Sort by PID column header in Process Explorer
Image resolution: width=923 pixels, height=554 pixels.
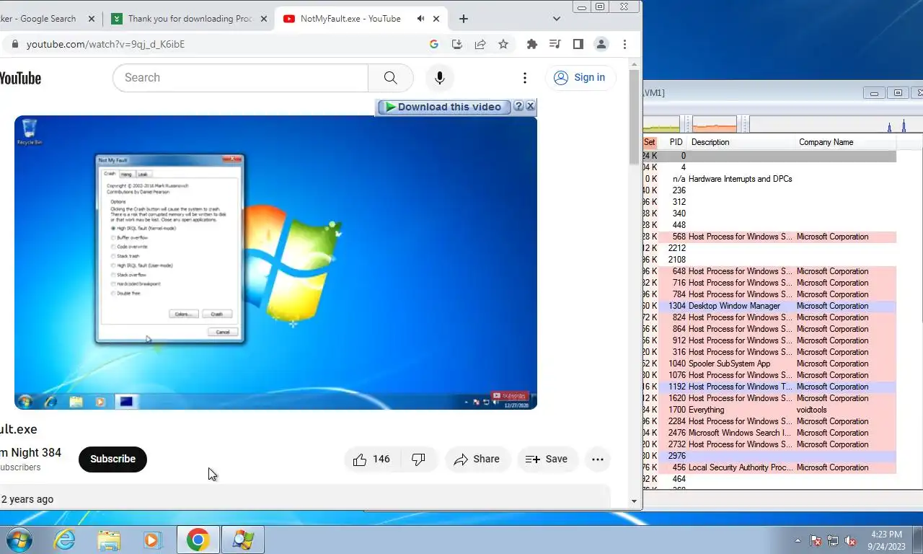676,142
